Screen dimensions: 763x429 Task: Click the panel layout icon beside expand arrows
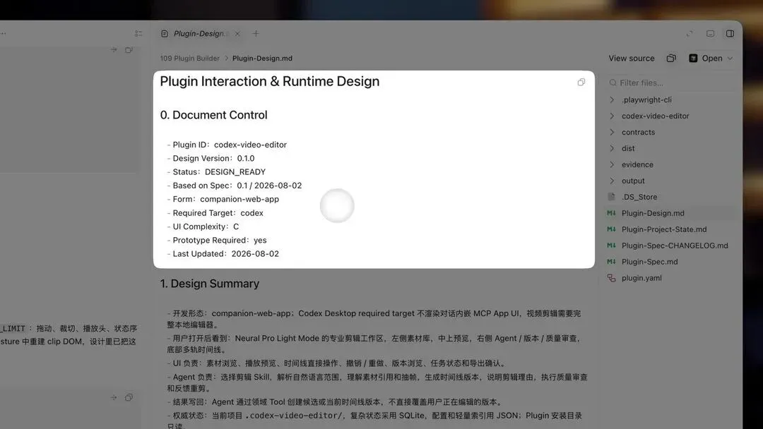pyautogui.click(x=711, y=34)
